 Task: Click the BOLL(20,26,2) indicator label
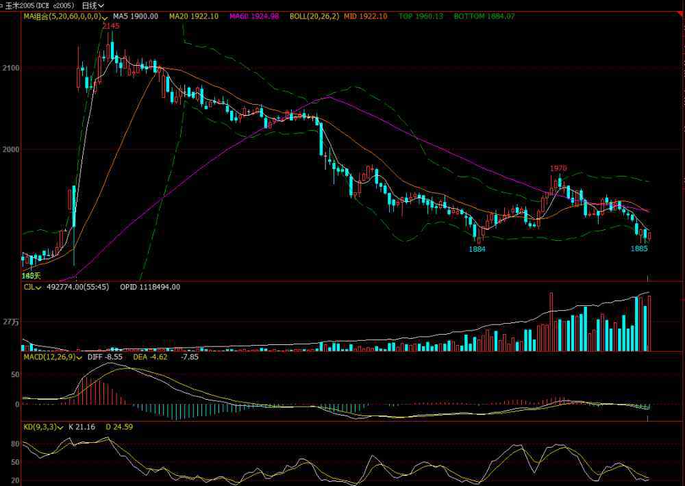click(314, 16)
